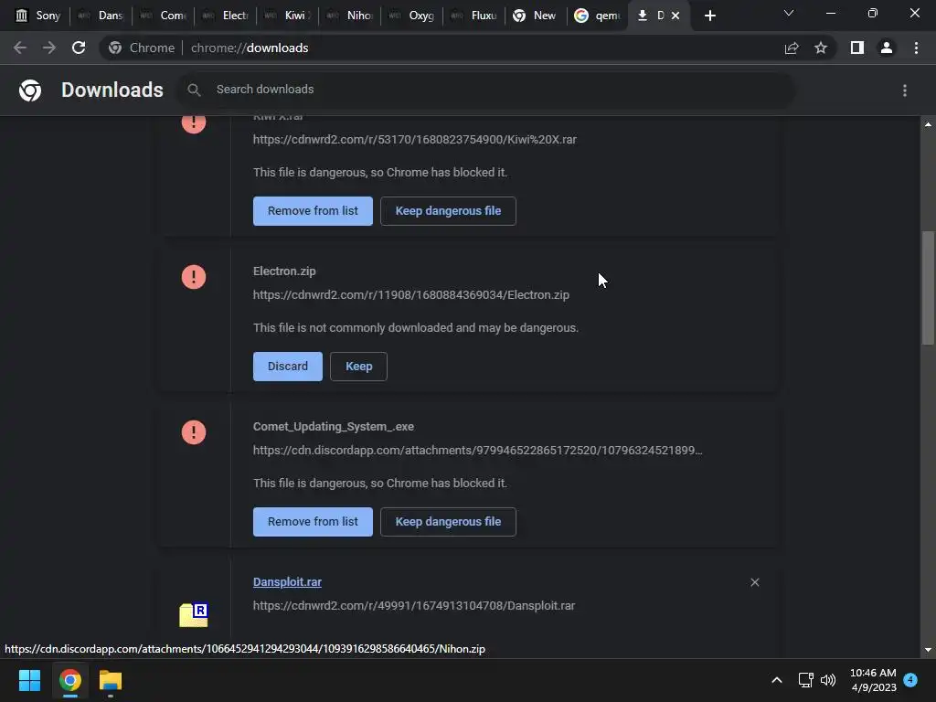Open the Chrome profile icon
Viewport: 936px width, 702px height.
click(x=887, y=48)
